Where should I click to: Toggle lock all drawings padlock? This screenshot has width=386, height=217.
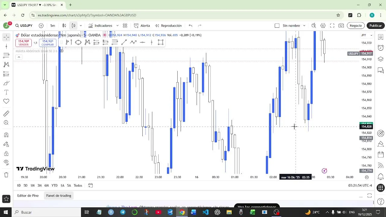[6, 153]
